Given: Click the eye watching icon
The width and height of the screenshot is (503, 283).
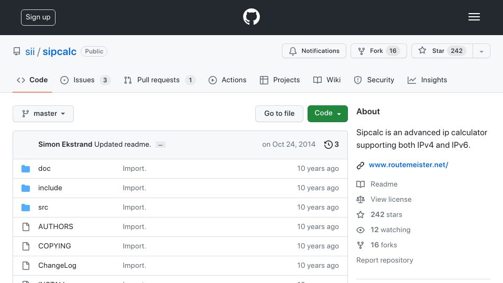Looking at the screenshot, I should (360, 230).
